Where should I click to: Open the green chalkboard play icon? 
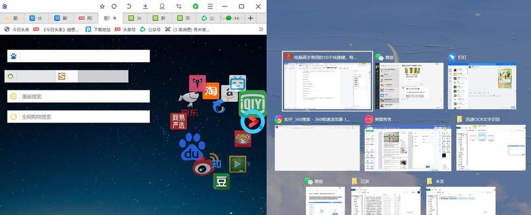click(238, 164)
